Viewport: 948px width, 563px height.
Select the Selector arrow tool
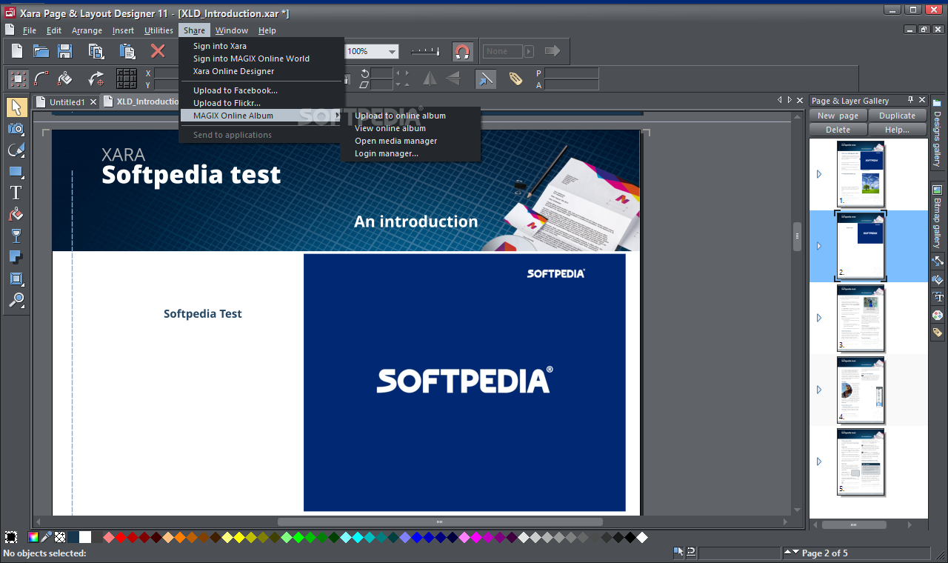(x=16, y=107)
